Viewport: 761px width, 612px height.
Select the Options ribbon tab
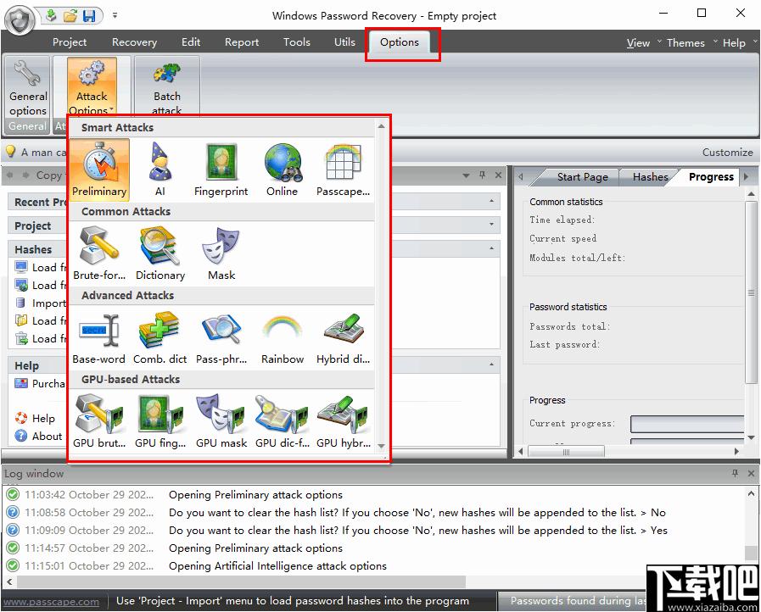tap(400, 42)
